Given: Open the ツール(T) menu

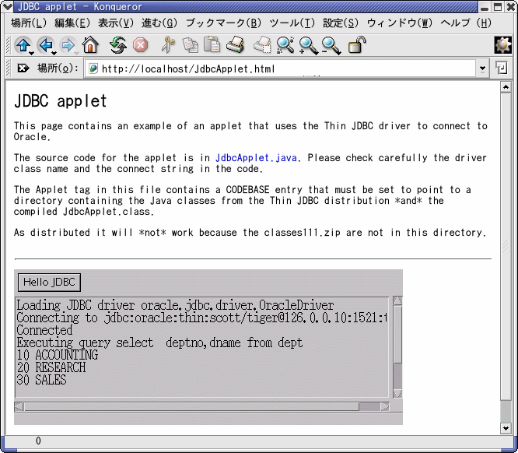Looking at the screenshot, I should pos(292,23).
